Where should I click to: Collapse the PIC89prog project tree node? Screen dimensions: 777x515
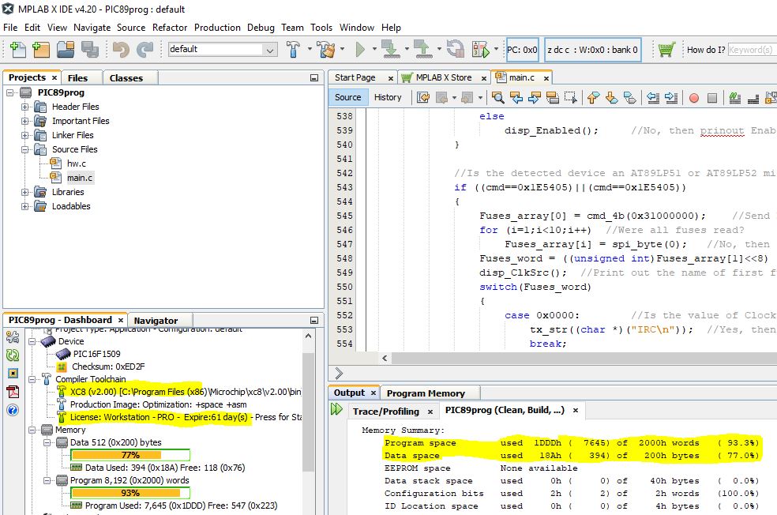tap(9, 92)
